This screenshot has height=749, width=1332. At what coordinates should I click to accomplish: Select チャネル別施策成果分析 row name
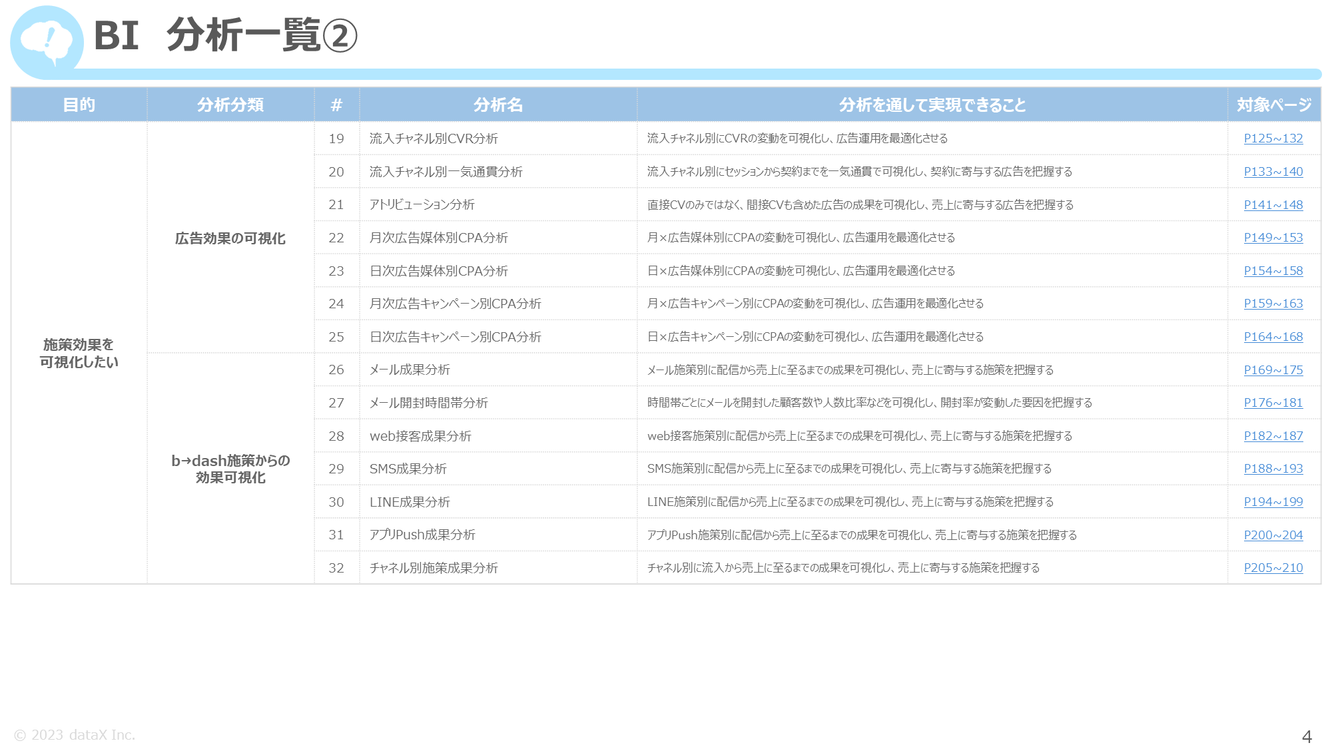click(434, 568)
